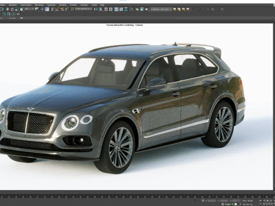Screen dimensions: 275x206
Task: Open the Schematic View
Action: coord(126,9)
